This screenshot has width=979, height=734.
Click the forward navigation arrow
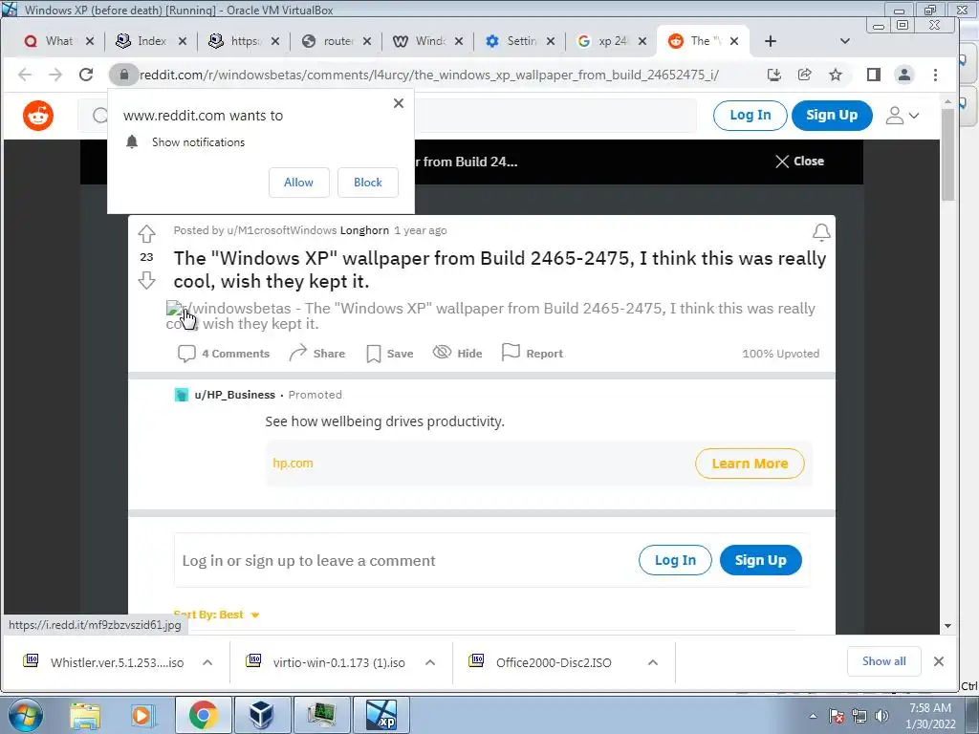(x=55, y=75)
